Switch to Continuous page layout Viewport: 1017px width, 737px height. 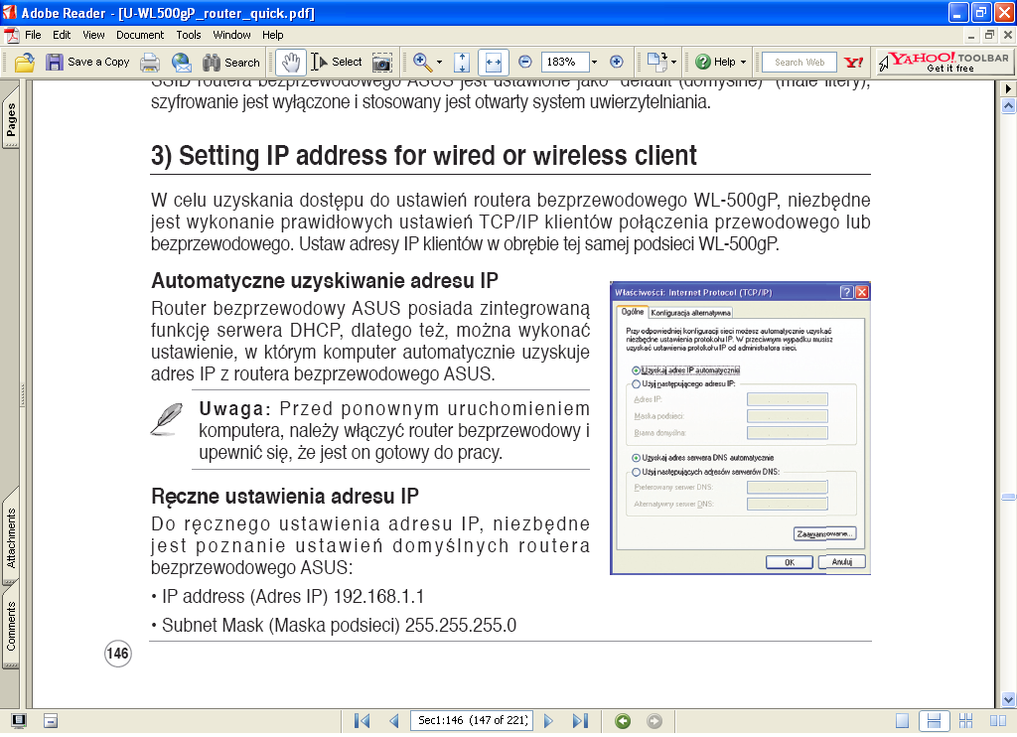click(934, 721)
